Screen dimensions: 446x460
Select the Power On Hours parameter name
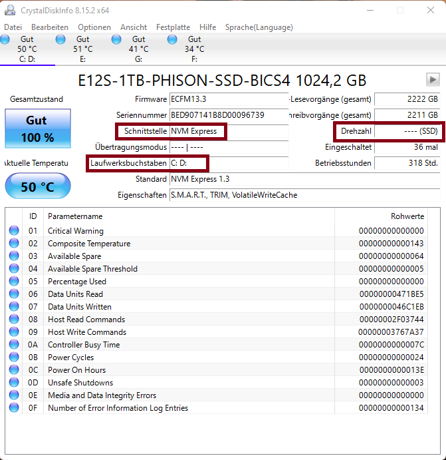pos(76,370)
